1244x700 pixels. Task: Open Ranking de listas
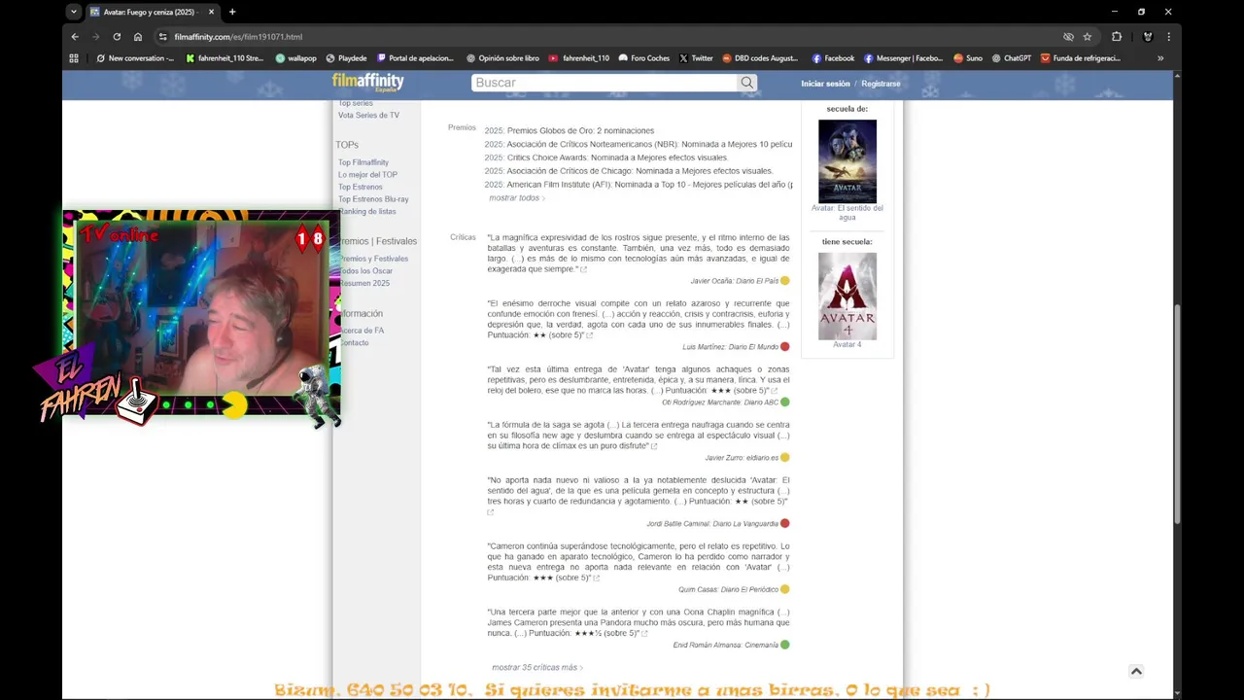coord(367,211)
